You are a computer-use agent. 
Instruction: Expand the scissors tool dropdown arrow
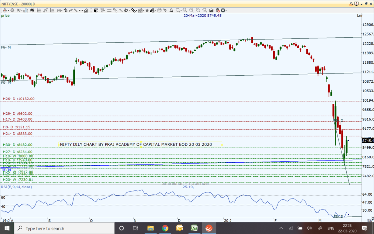click(x=62, y=11)
